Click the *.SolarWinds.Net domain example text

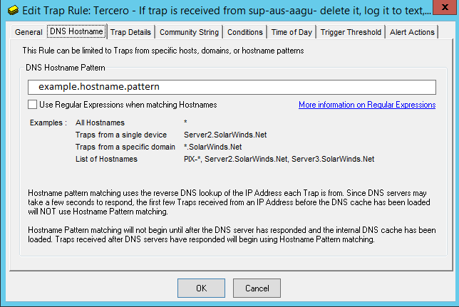point(213,147)
